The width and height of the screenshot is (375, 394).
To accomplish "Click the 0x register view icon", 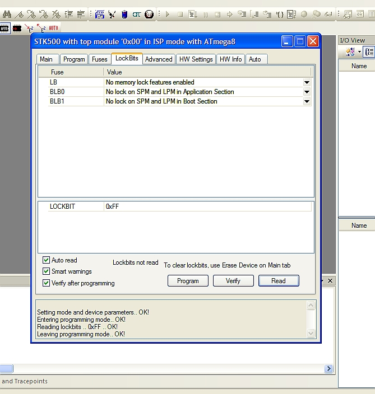I will click(x=360, y=15).
